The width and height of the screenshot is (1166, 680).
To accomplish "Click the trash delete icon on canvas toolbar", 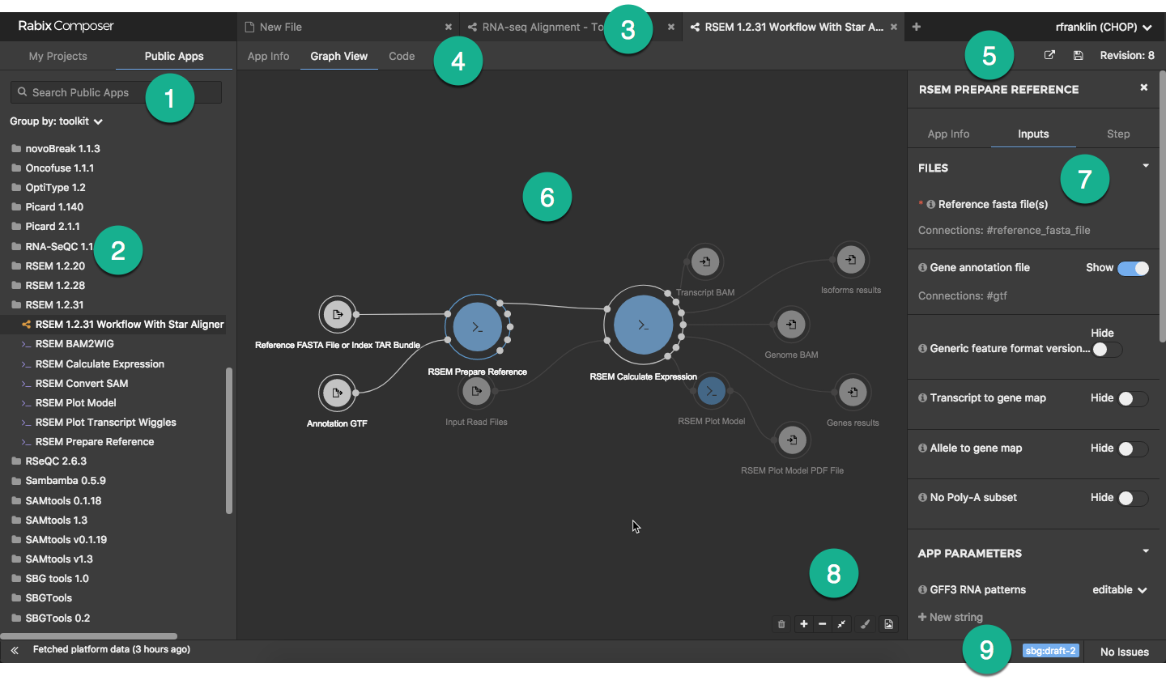I will pos(781,624).
